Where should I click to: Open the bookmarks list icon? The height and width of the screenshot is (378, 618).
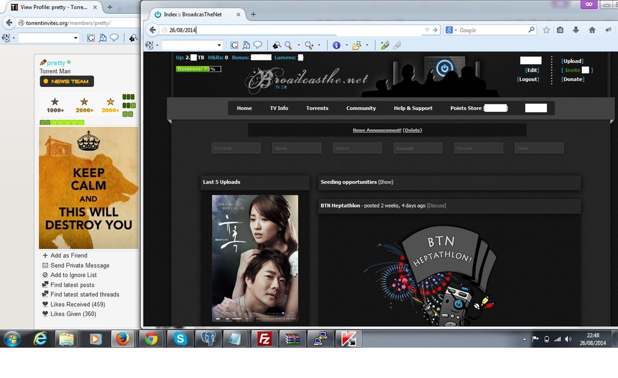coord(560,30)
